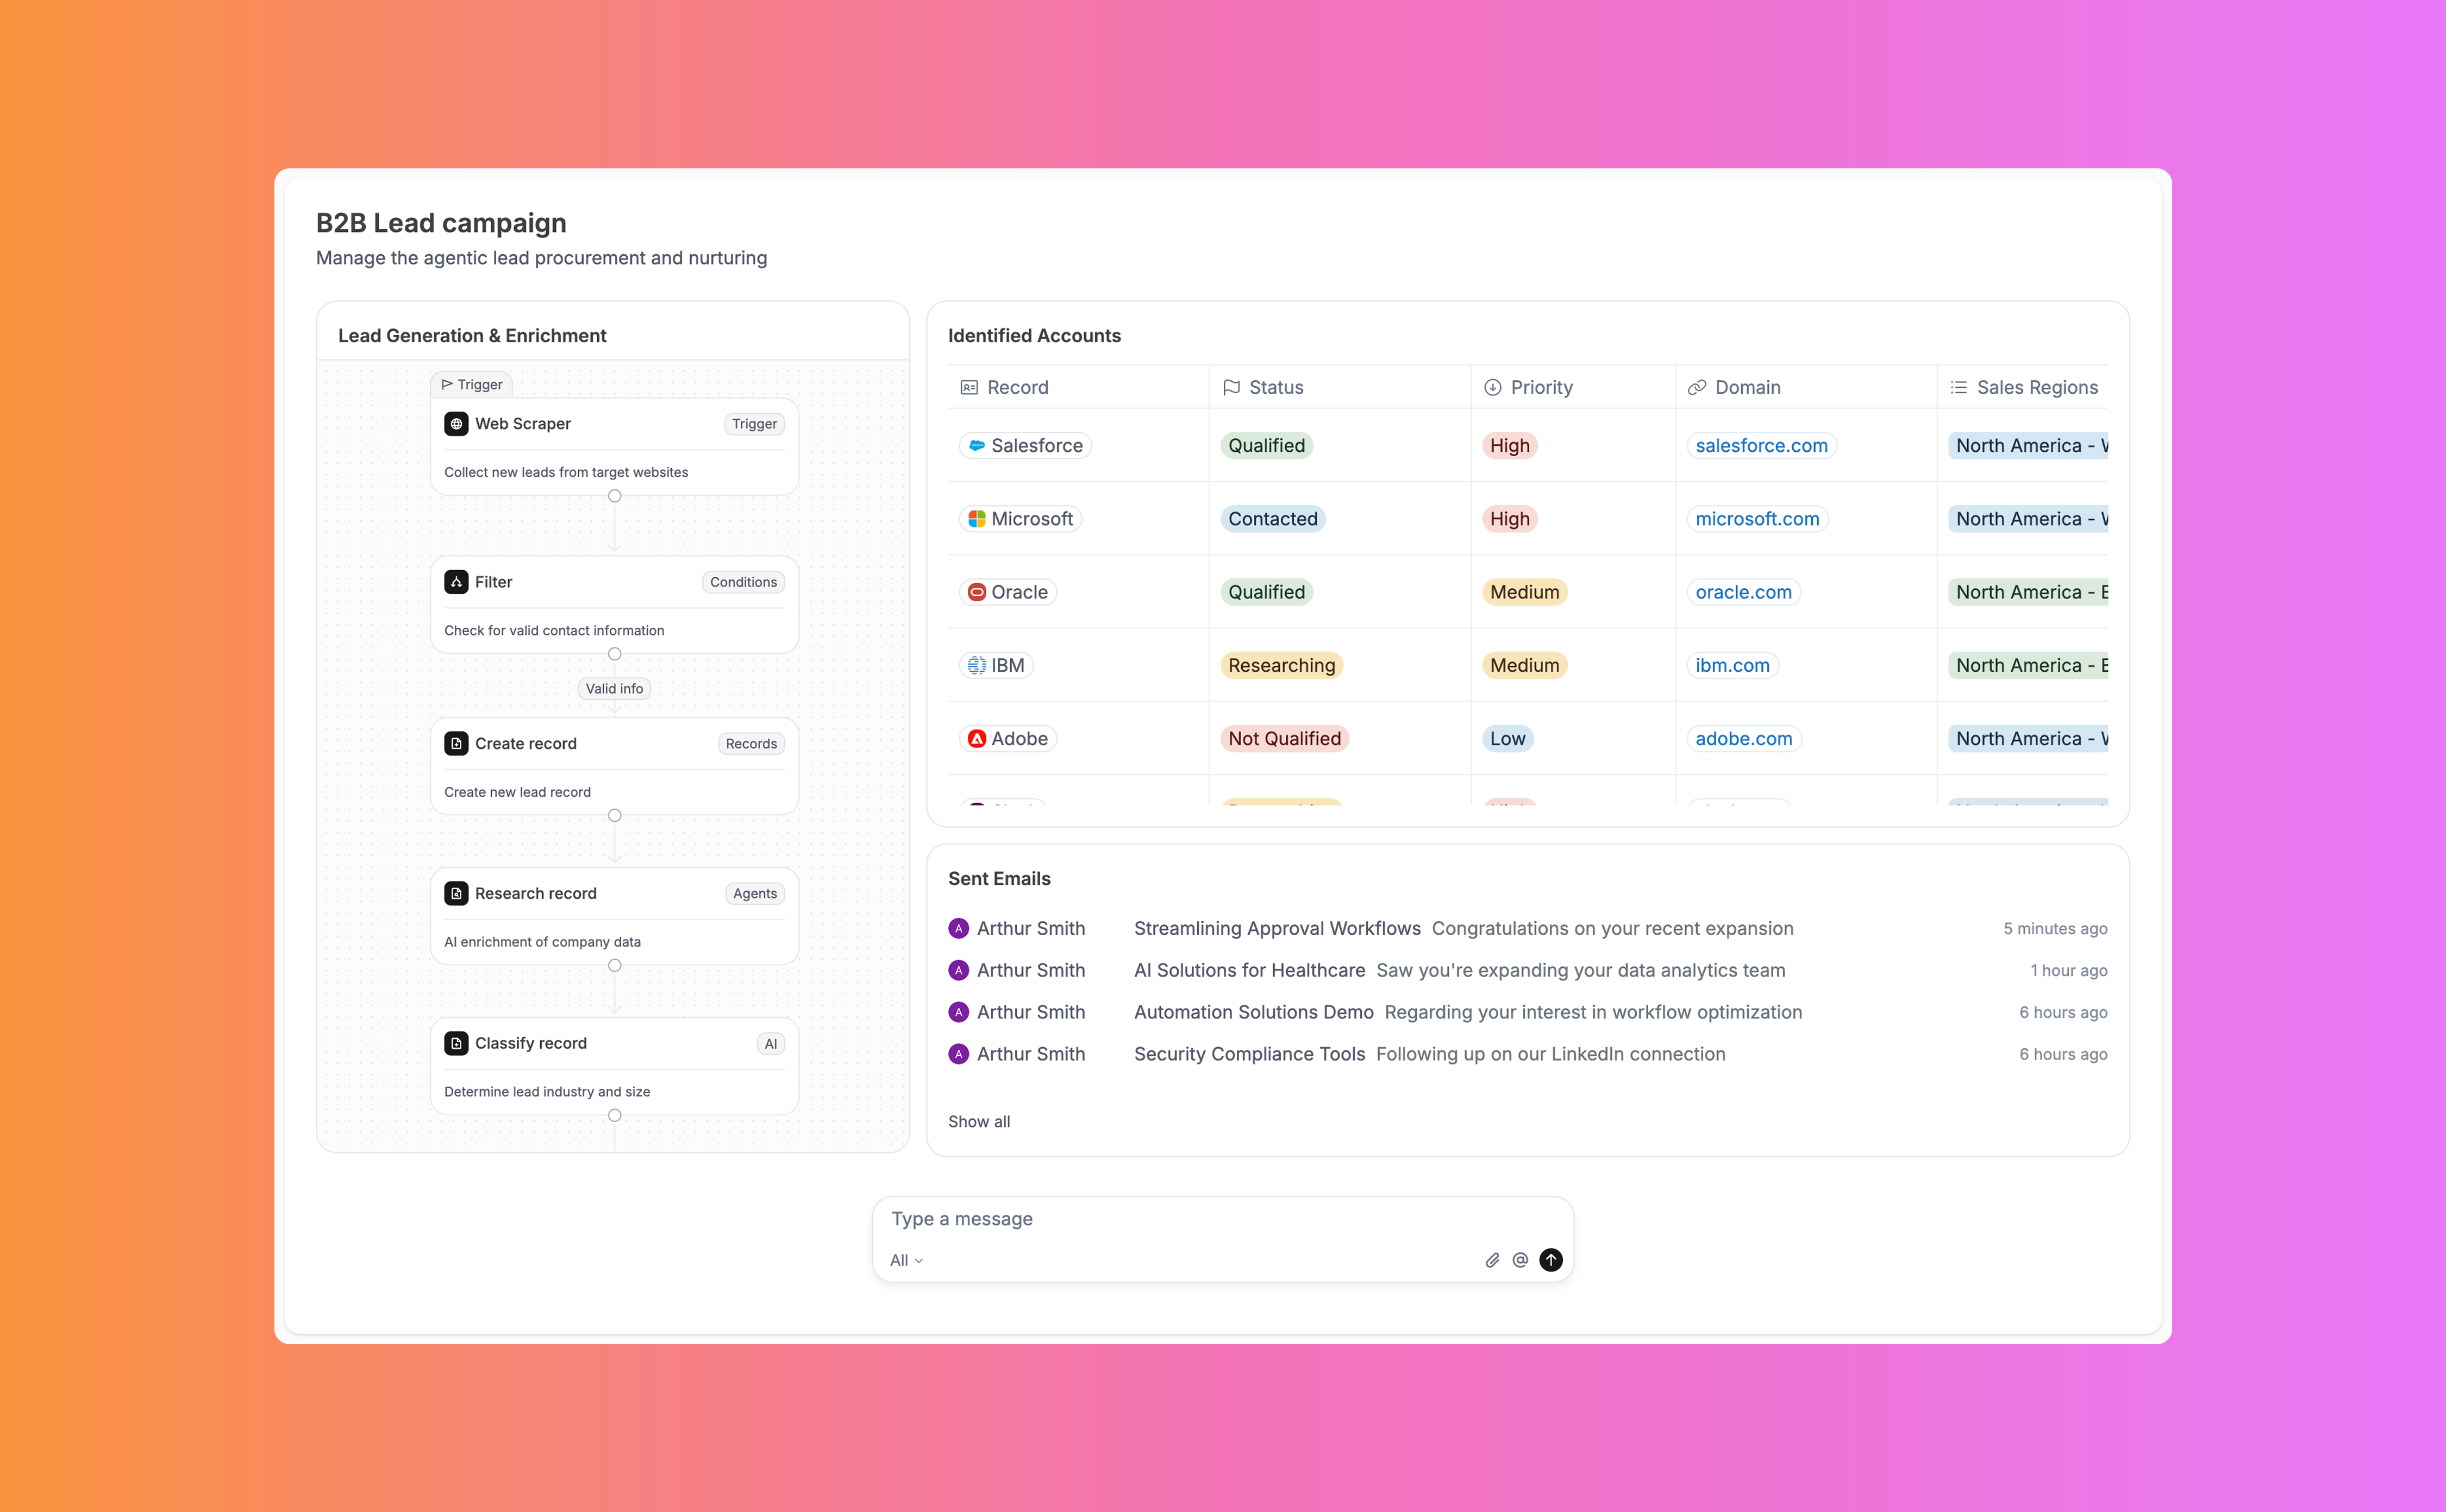Screen dimensions: 2446x1512
Task: Open the microsoft.com domain link
Action: pos(1757,519)
